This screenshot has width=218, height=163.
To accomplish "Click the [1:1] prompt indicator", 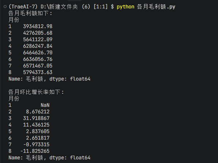I will [101, 7].
